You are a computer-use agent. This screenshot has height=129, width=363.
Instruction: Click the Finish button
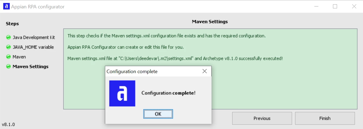click(325, 118)
